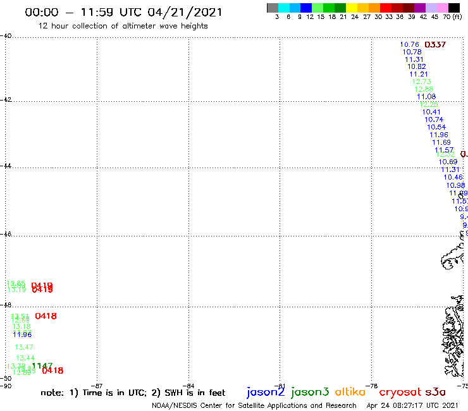Click the yellow 24 ft legend swatch
Viewport: 468px width, 411px height.
click(352, 8)
